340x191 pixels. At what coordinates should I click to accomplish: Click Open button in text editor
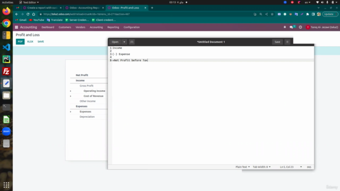(115, 42)
